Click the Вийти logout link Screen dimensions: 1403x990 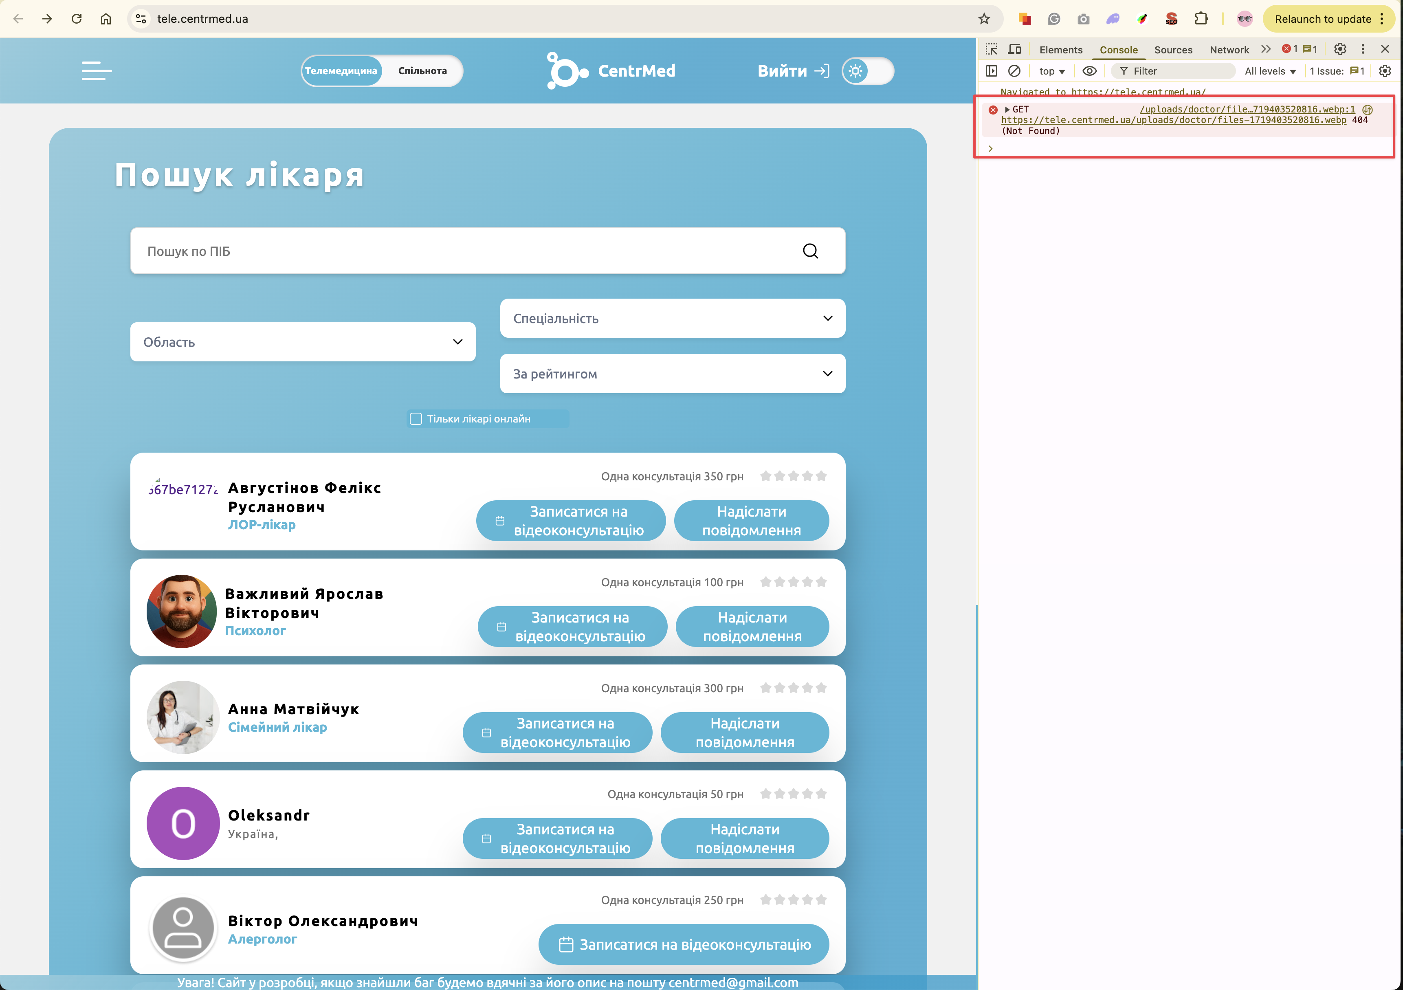[x=793, y=71]
